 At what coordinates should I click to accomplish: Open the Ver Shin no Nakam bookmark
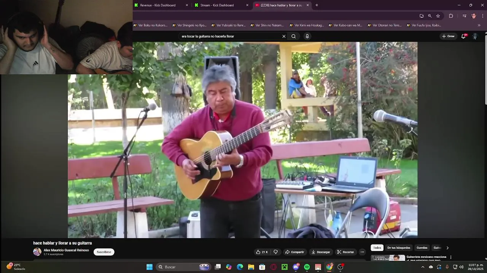tap(267, 25)
